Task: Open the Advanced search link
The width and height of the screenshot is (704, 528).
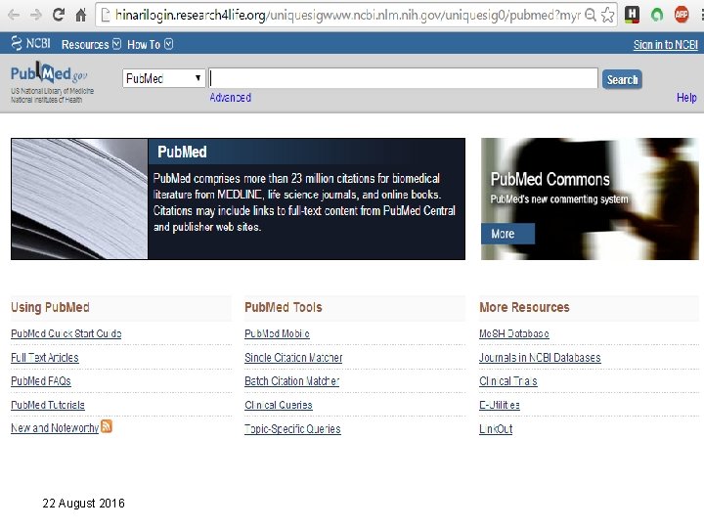Action: coord(231,98)
